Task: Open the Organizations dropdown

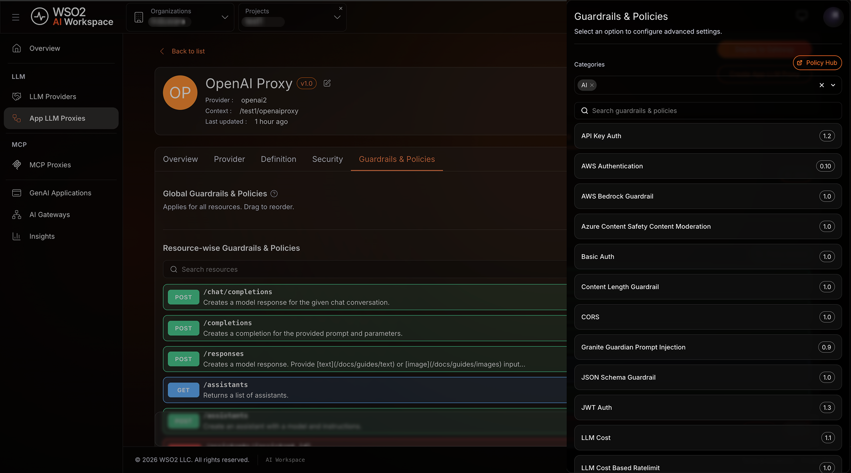Action: (181, 17)
